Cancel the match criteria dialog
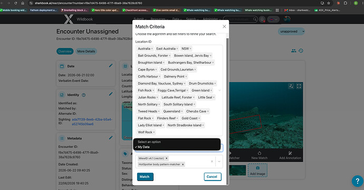364x190 pixels. click(213, 176)
